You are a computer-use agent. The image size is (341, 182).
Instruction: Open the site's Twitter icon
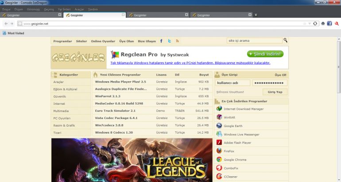170,41
